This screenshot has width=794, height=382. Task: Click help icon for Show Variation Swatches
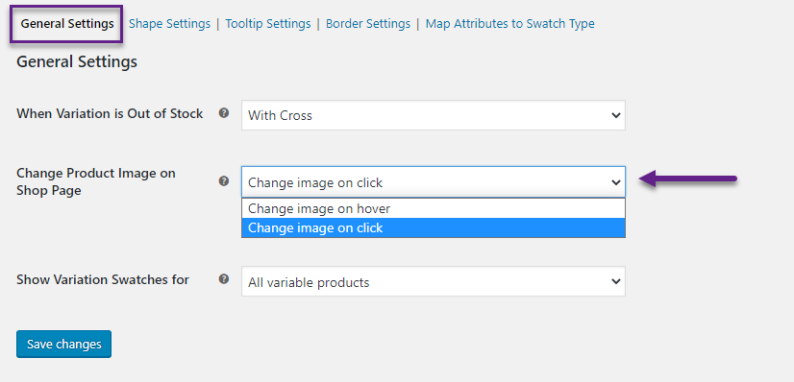[224, 279]
